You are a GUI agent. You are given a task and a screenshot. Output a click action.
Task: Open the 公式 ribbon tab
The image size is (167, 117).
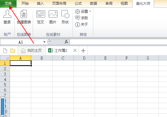pyautogui.click(x=78, y=4)
